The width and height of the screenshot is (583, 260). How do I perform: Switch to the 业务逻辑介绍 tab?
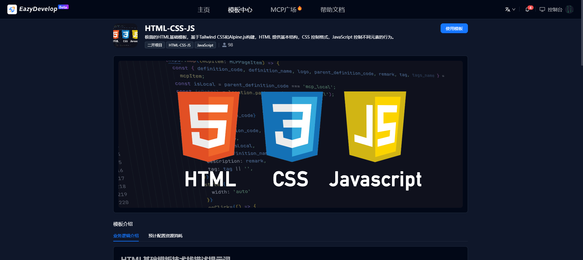[x=126, y=236]
